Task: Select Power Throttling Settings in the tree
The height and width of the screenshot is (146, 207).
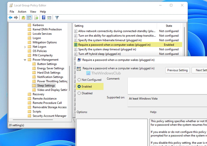Action: 52,81
